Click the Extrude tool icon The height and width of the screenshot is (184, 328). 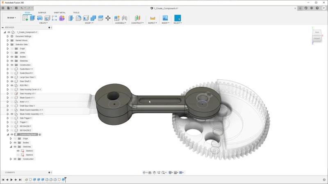(x=32, y=18)
